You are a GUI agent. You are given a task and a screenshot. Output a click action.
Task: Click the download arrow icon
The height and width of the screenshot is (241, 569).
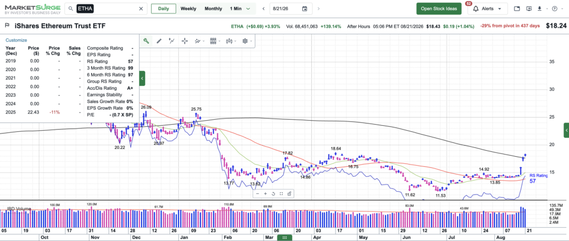(540, 9)
